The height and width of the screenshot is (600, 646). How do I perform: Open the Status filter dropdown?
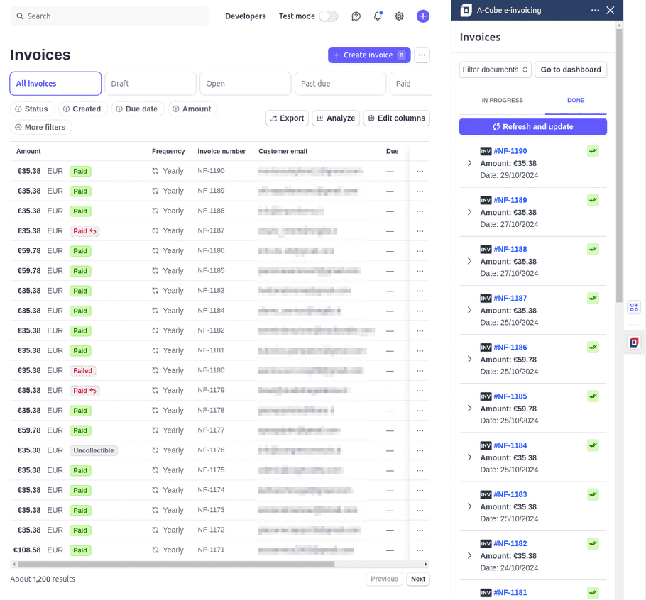pyautogui.click(x=33, y=109)
